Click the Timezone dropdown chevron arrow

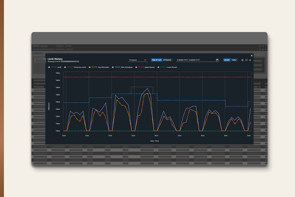pos(146,60)
